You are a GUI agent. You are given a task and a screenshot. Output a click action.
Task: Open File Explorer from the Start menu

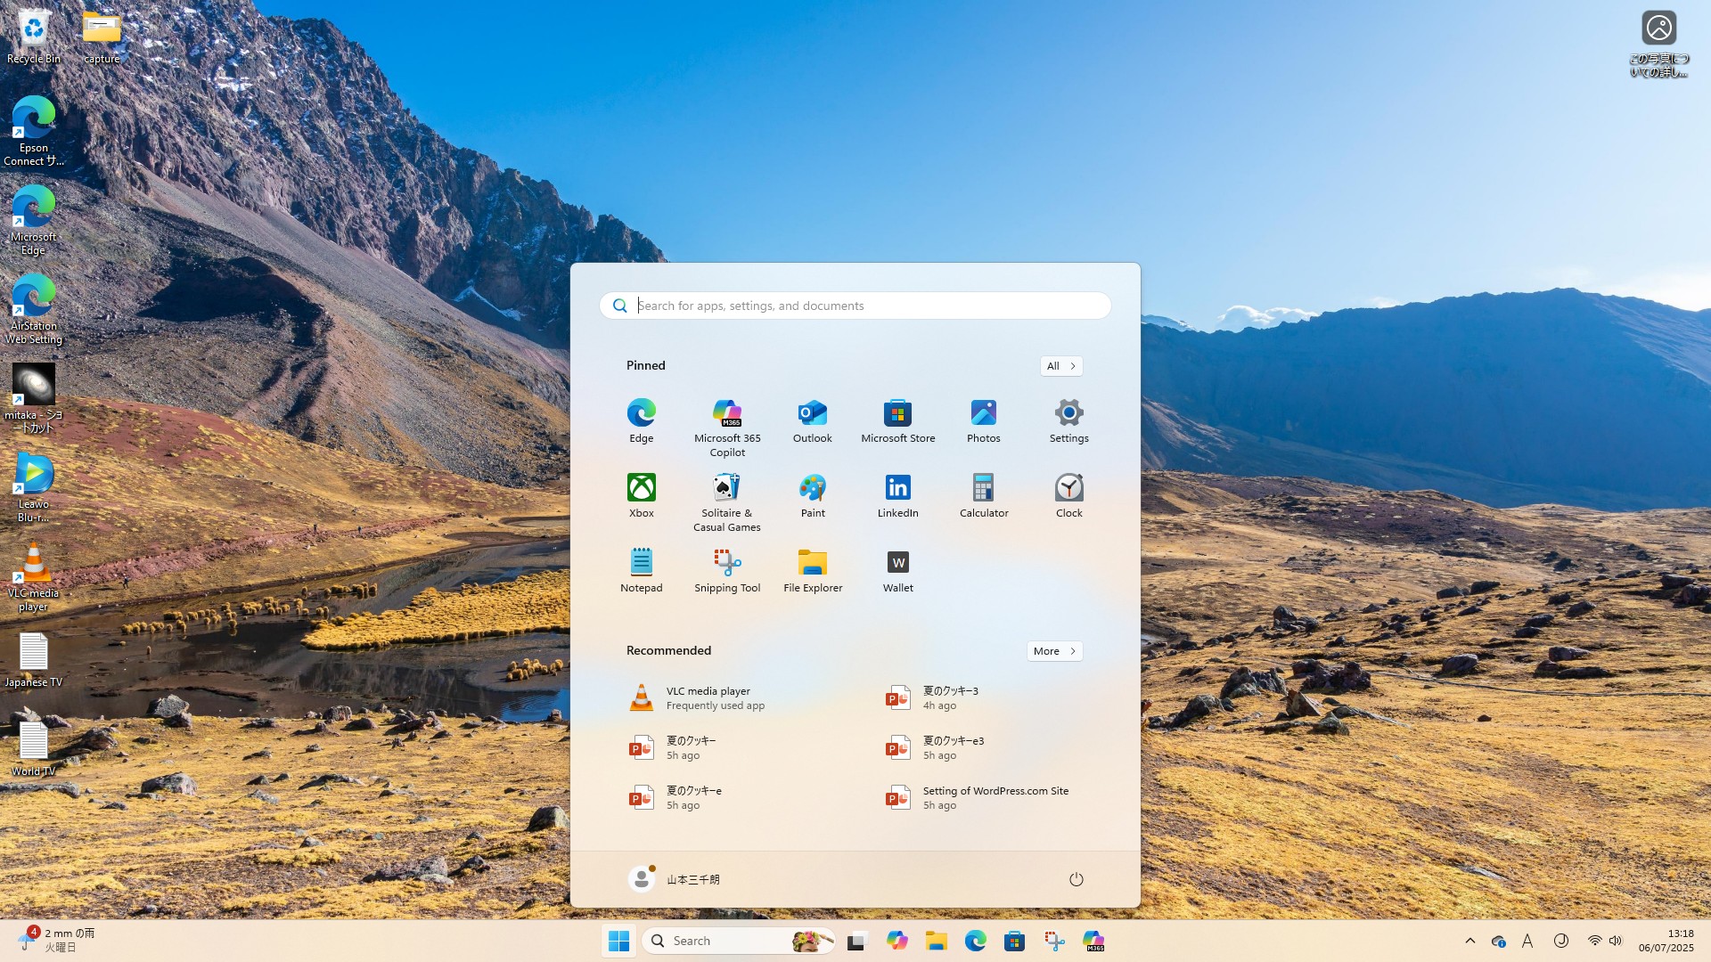(812, 571)
